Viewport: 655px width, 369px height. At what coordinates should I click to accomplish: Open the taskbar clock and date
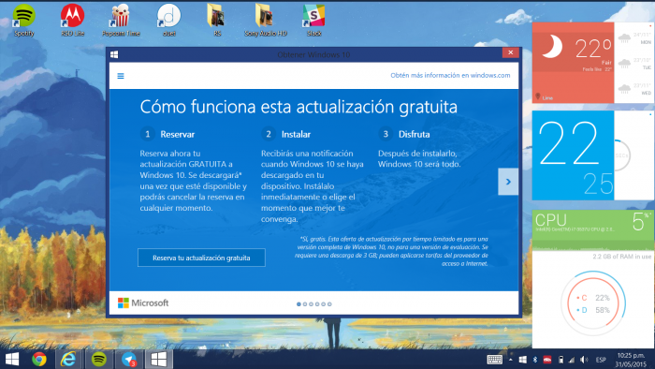click(631, 360)
